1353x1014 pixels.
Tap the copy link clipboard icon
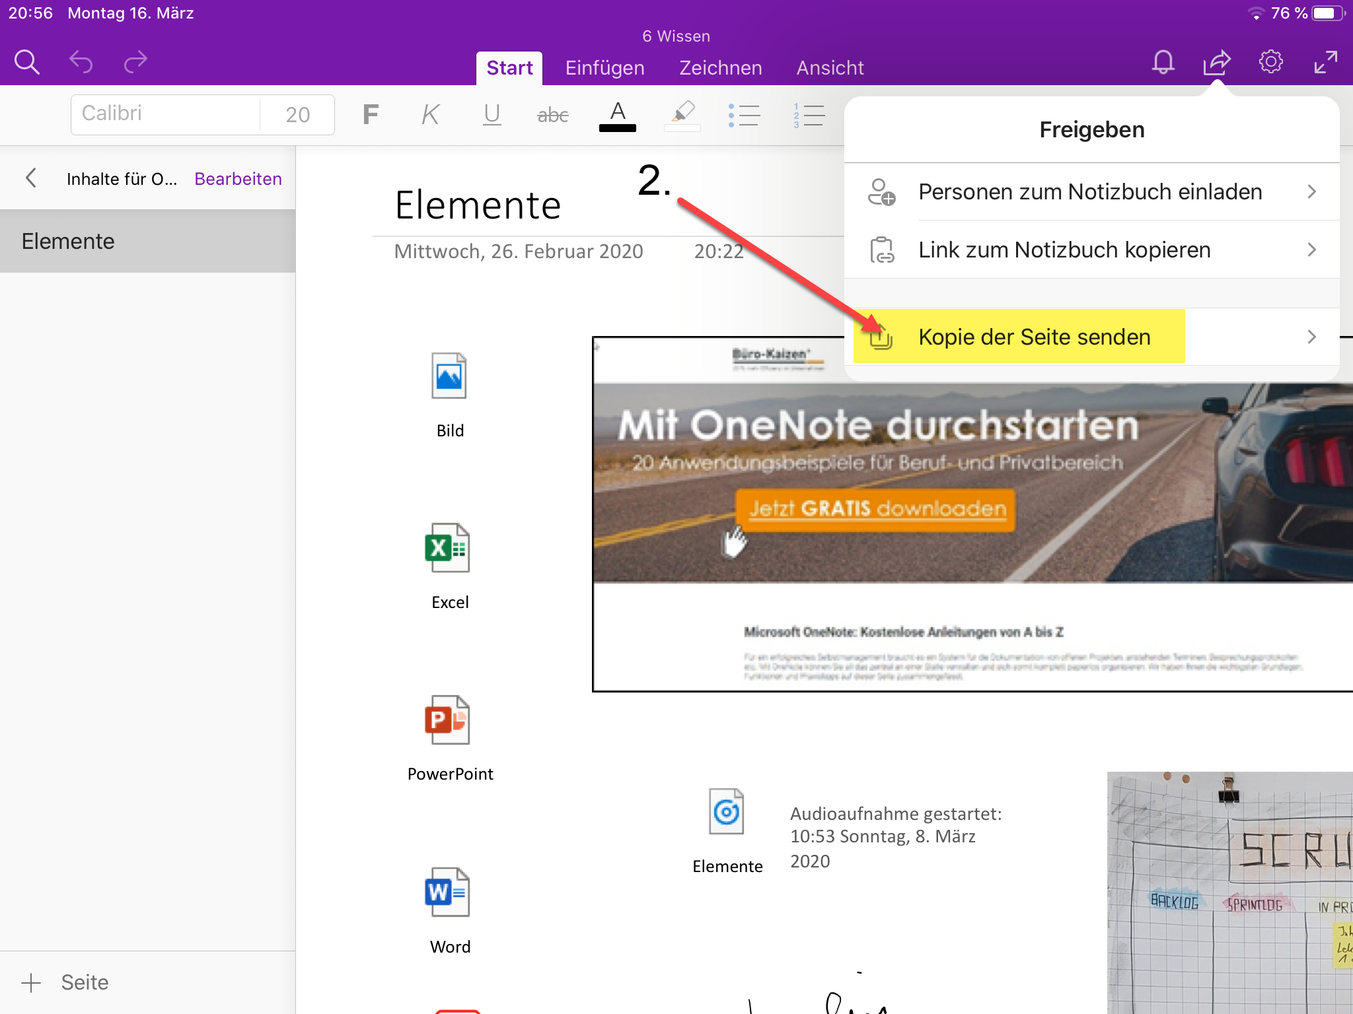(x=881, y=250)
